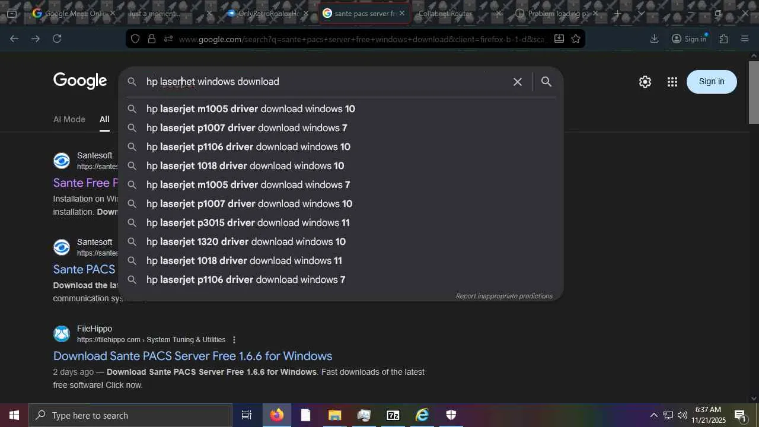This screenshot has width=759, height=427.
Task: Adjust volume via the speaker tray icon
Action: click(683, 415)
